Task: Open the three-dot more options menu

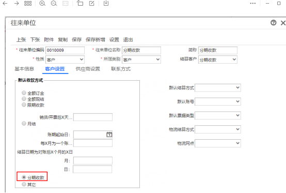Action: 253,3
